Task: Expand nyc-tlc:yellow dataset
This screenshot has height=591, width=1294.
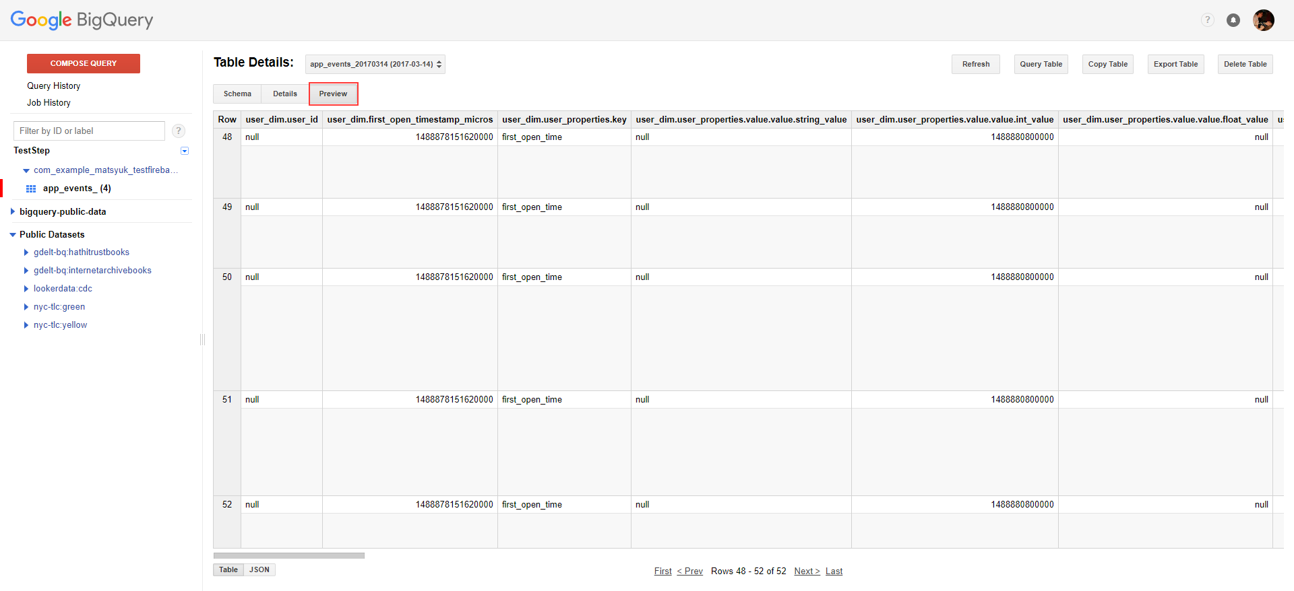Action: [x=26, y=325]
